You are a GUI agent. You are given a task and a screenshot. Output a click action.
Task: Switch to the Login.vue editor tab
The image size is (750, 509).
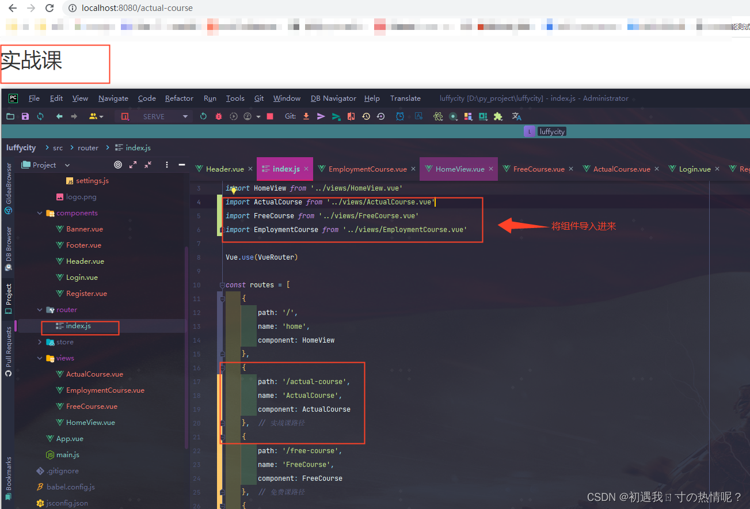click(x=695, y=169)
